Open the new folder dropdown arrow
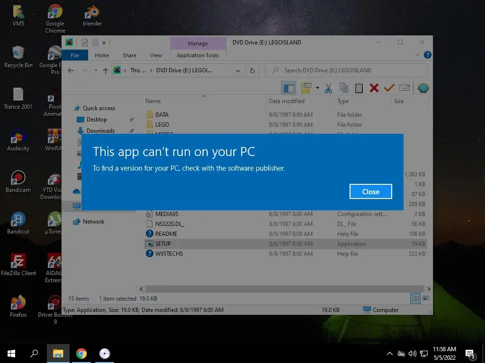485x363 pixels. click(x=317, y=88)
